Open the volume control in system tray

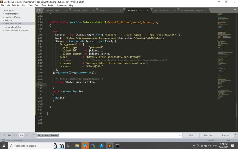[x=210, y=146]
